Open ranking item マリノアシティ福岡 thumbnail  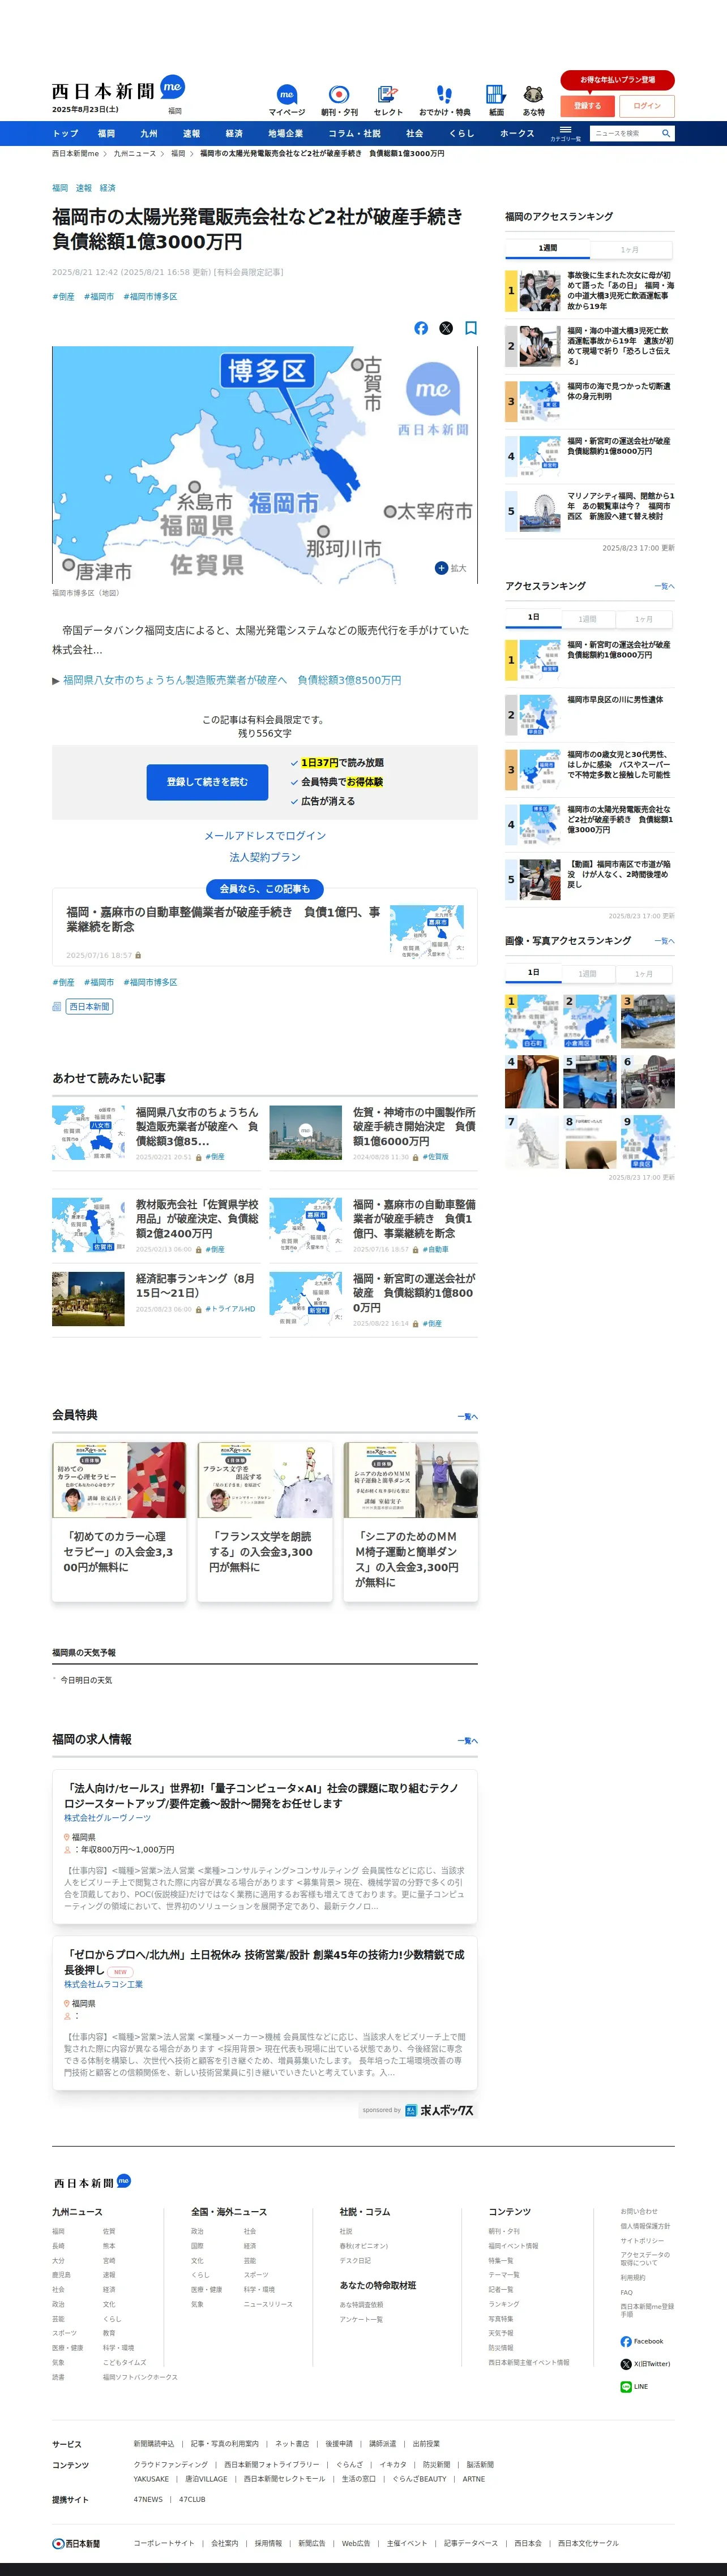coord(539,511)
